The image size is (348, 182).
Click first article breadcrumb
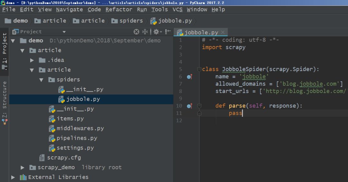(50, 21)
